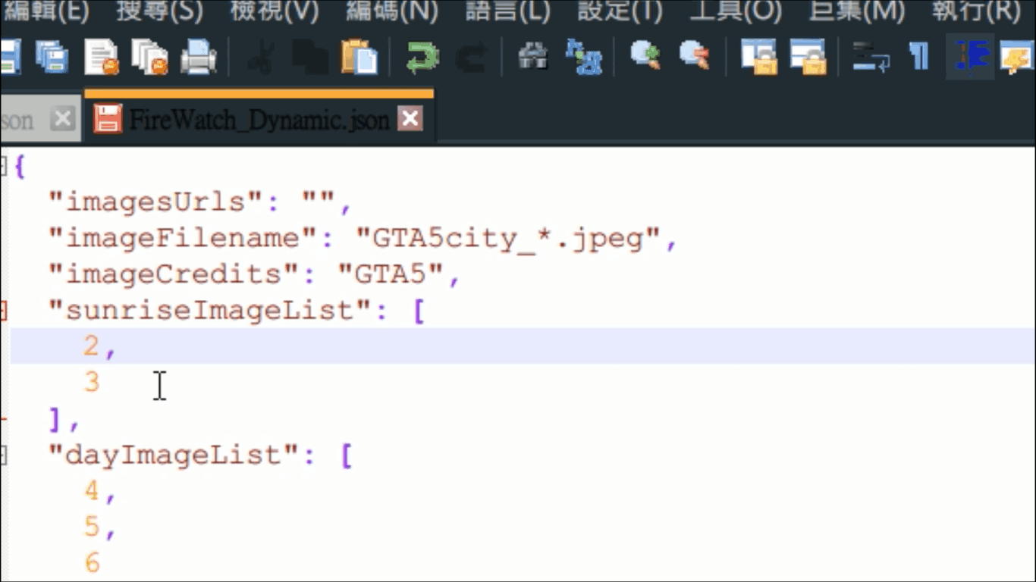
Task: Open the 工具(O) menu
Action: [736, 11]
